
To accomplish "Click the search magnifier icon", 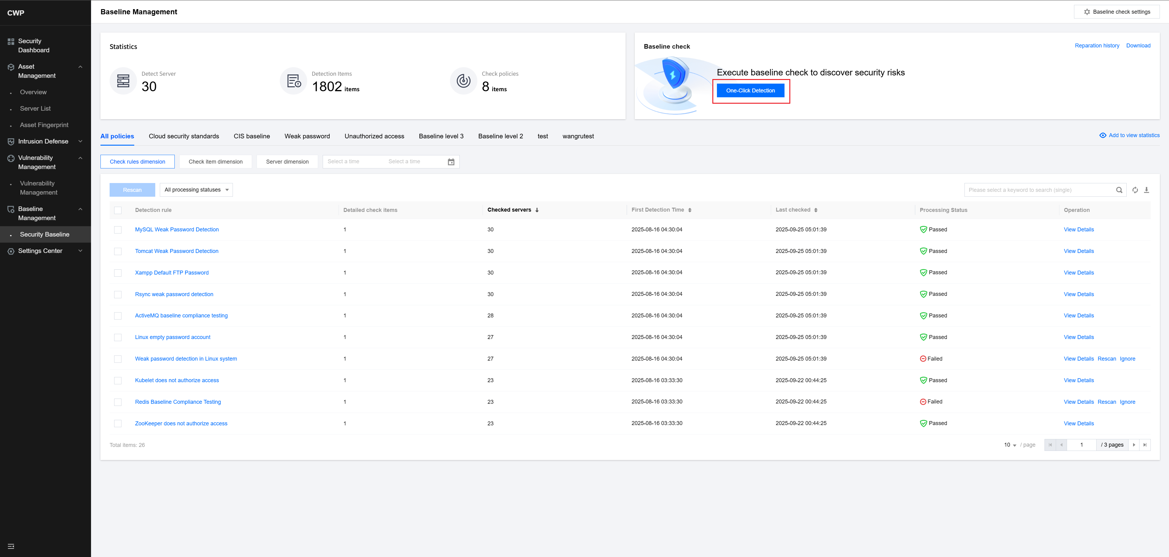I will coord(1119,190).
